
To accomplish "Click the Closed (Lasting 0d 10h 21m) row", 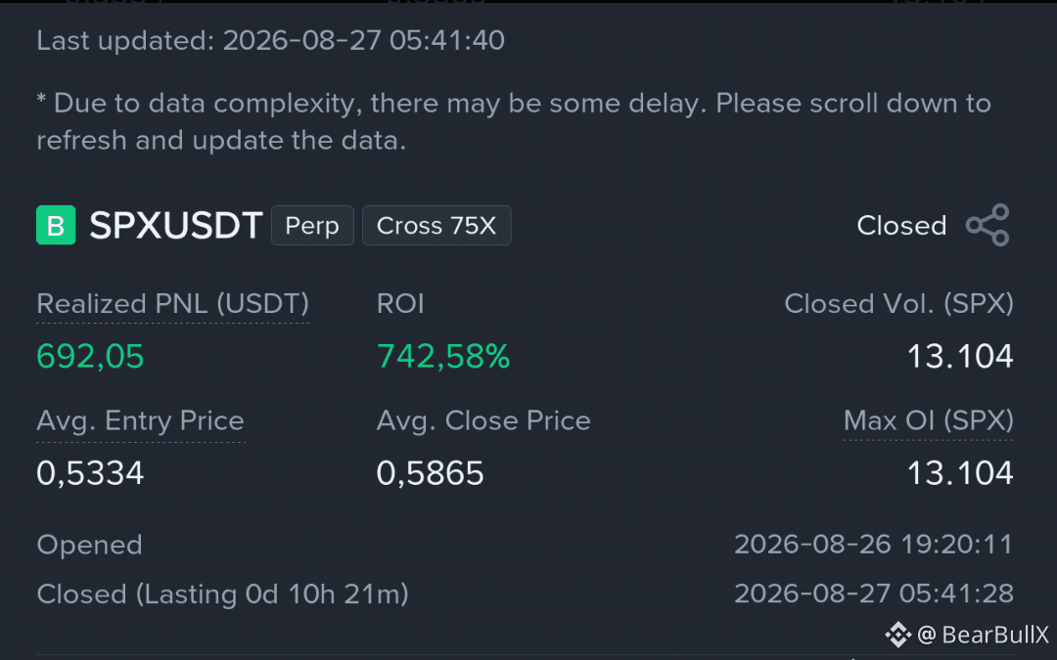I will coord(526,594).
